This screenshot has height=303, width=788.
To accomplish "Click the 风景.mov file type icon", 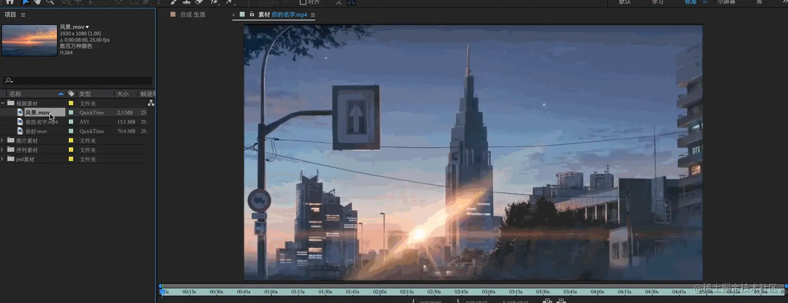I will point(20,113).
